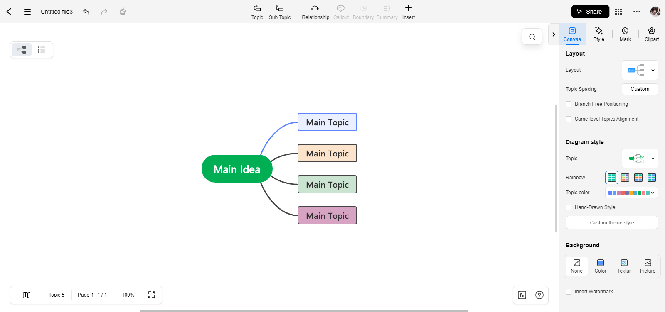Choose the Textur background option
This screenshot has width=665, height=312.
point(624,266)
